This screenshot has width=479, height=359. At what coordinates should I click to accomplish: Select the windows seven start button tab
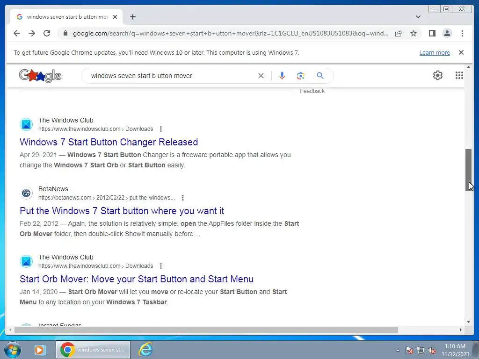[x=66, y=17]
